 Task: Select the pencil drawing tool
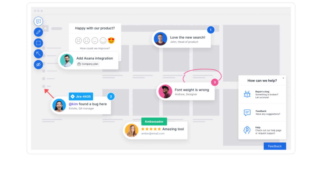click(x=38, y=32)
